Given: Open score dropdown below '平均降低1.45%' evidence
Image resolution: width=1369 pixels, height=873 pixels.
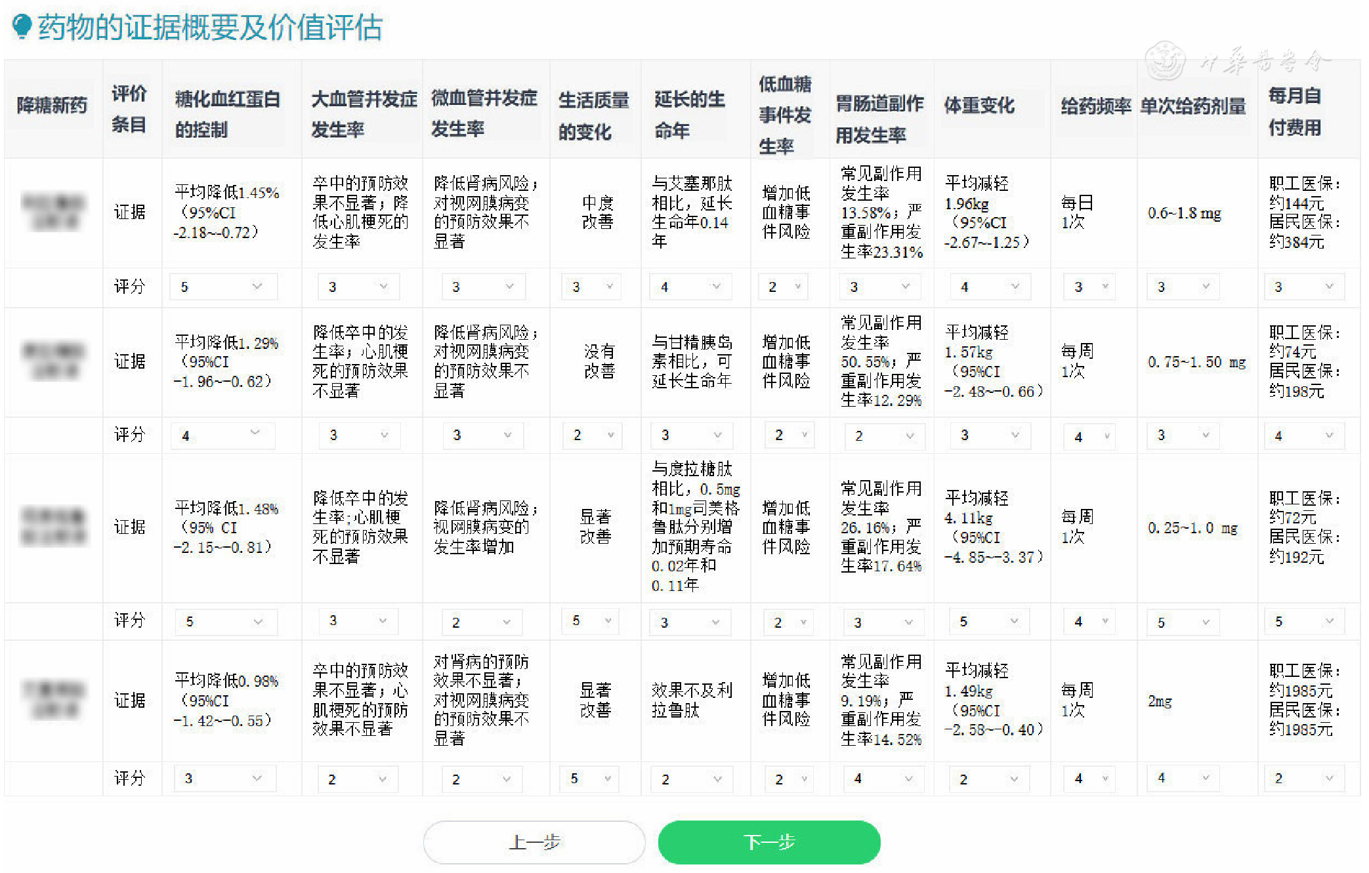Looking at the screenshot, I should pos(223,287).
